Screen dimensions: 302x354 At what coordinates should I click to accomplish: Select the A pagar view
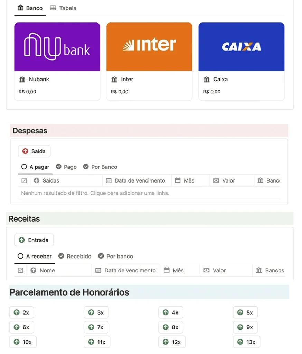(x=35, y=167)
